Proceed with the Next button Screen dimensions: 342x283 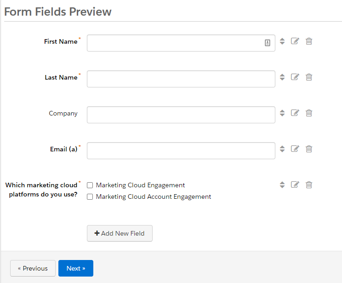[76, 268]
